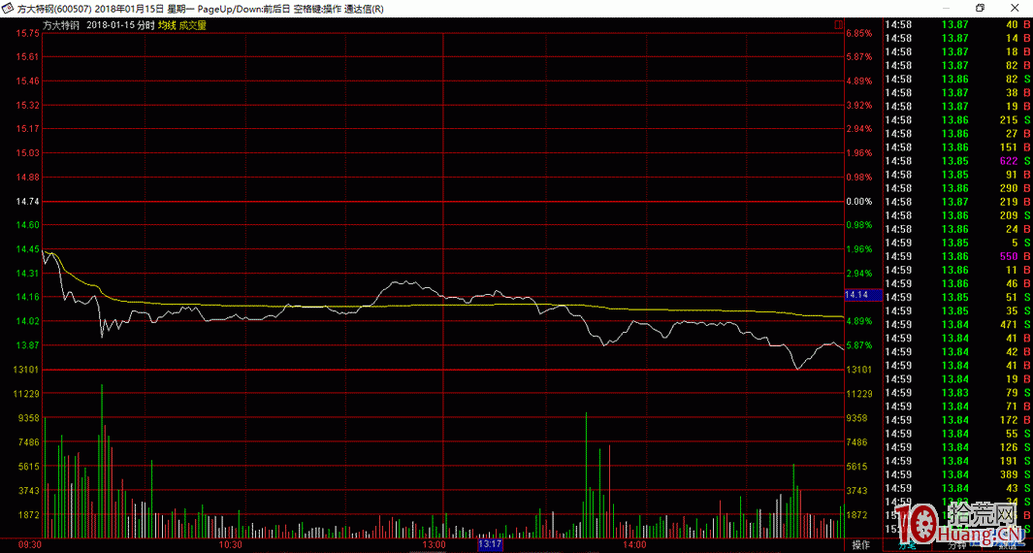This screenshot has width=1033, height=553.
Task: Select the trade row with volume 389
Action: [x=958, y=473]
